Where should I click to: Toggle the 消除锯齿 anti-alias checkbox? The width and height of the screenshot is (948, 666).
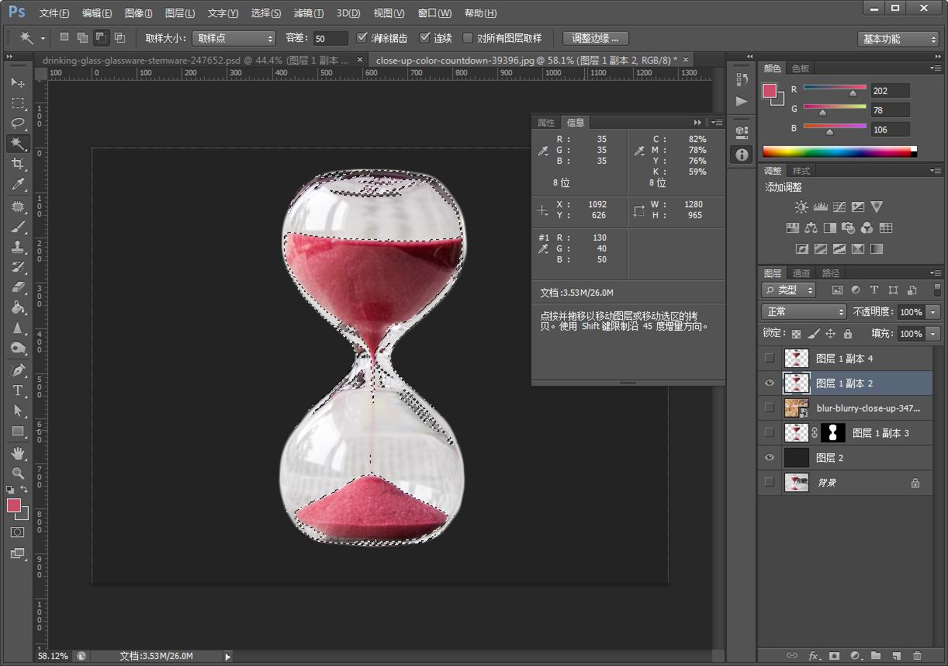[x=362, y=38]
